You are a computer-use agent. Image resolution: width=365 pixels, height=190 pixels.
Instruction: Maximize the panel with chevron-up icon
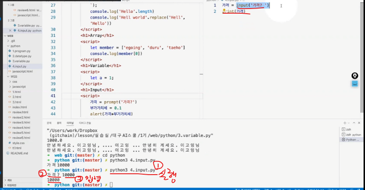click(354, 123)
